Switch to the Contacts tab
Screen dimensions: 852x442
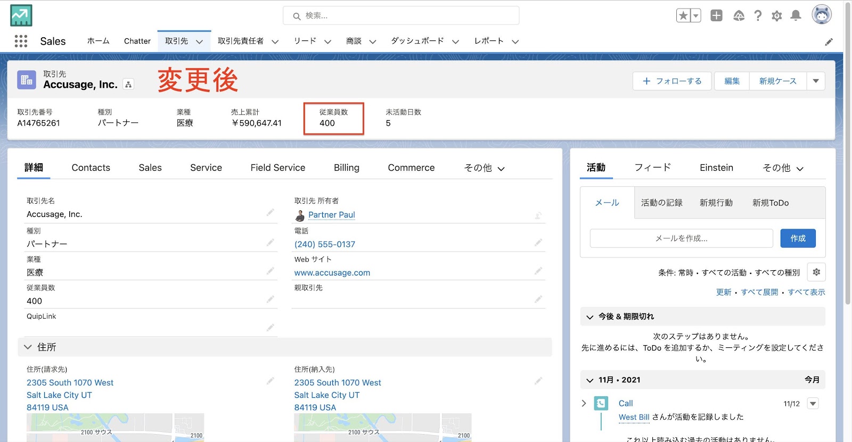pos(91,168)
